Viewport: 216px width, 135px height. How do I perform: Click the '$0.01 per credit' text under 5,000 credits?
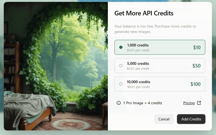pyautogui.click(x=138, y=69)
